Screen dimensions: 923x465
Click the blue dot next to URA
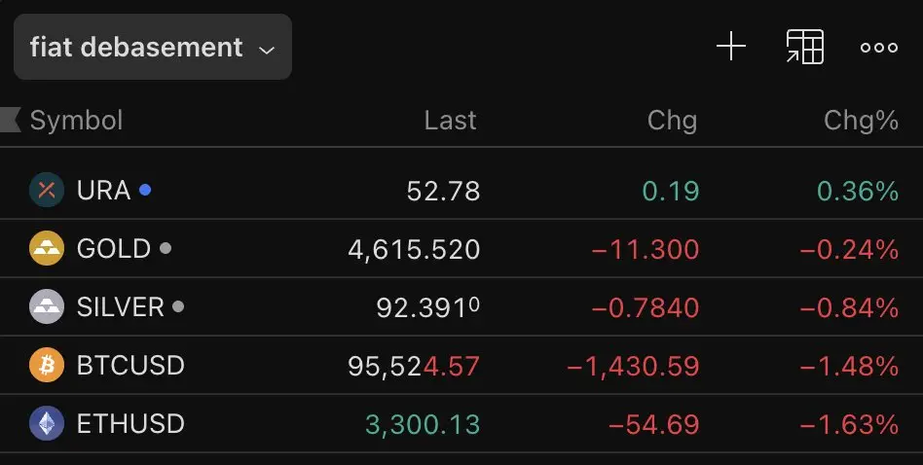145,190
